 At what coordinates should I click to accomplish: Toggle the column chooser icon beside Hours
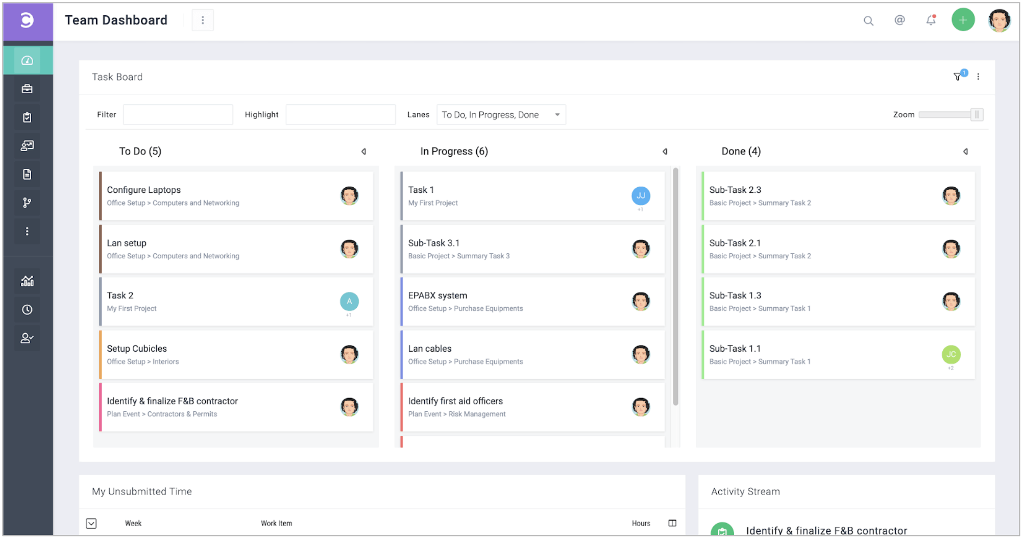672,524
